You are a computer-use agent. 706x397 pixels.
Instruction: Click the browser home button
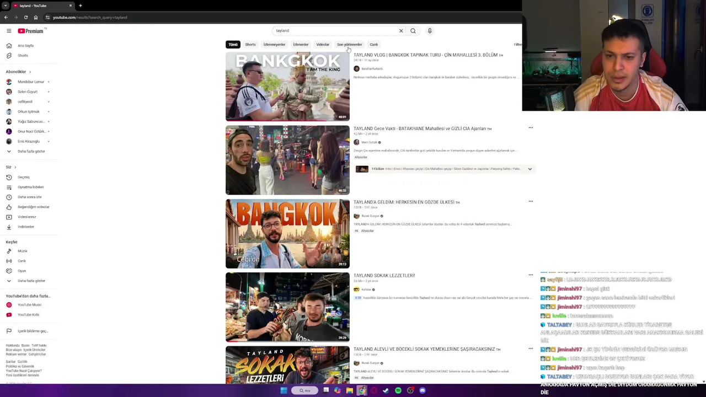(x=35, y=18)
